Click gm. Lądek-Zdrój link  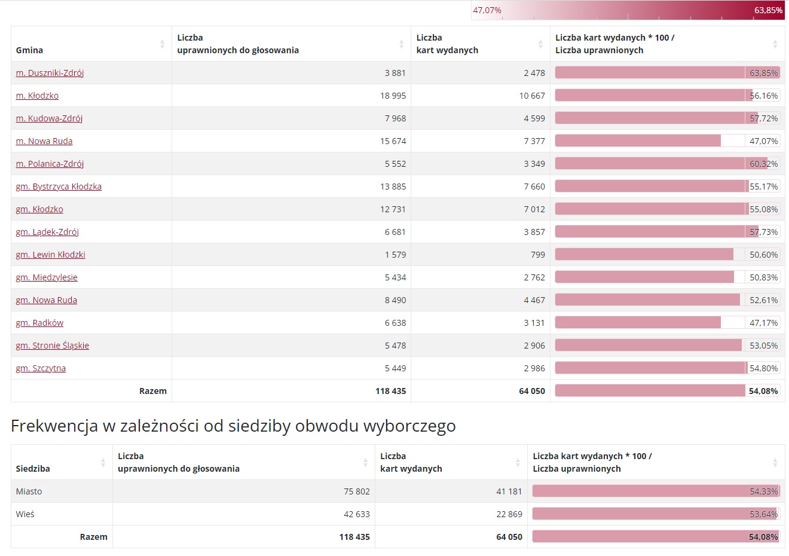point(47,232)
